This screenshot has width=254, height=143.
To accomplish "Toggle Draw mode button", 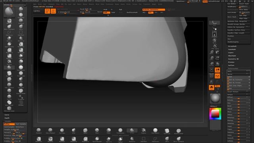I will (53, 11).
